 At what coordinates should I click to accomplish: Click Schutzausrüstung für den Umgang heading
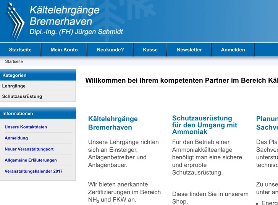coord(204,125)
